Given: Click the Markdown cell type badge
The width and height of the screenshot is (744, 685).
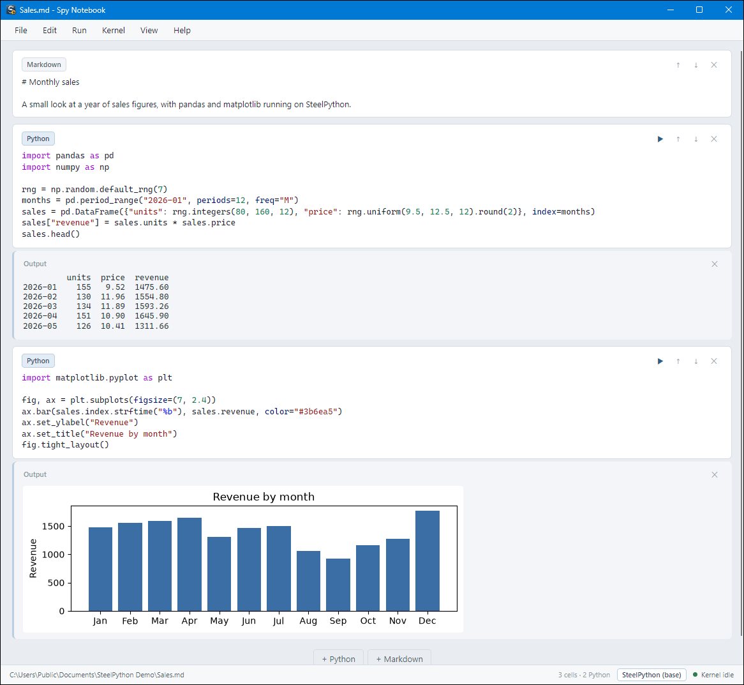Looking at the screenshot, I should pos(43,64).
